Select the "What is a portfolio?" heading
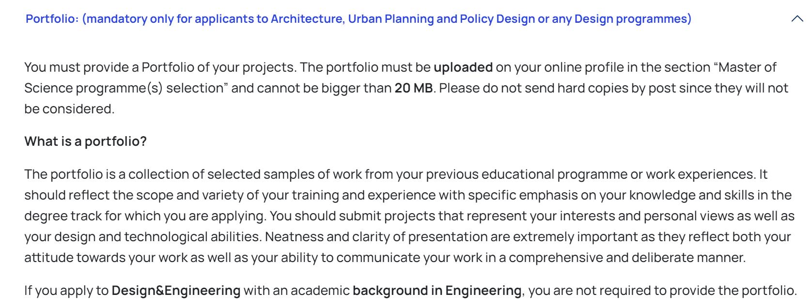The image size is (811, 308). [85, 142]
